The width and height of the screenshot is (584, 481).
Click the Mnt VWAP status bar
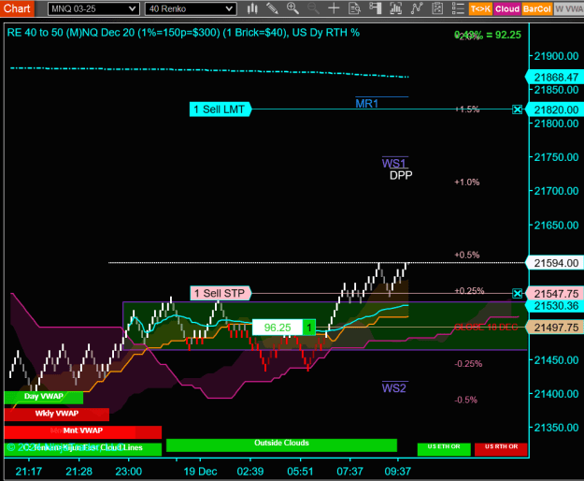point(82,431)
